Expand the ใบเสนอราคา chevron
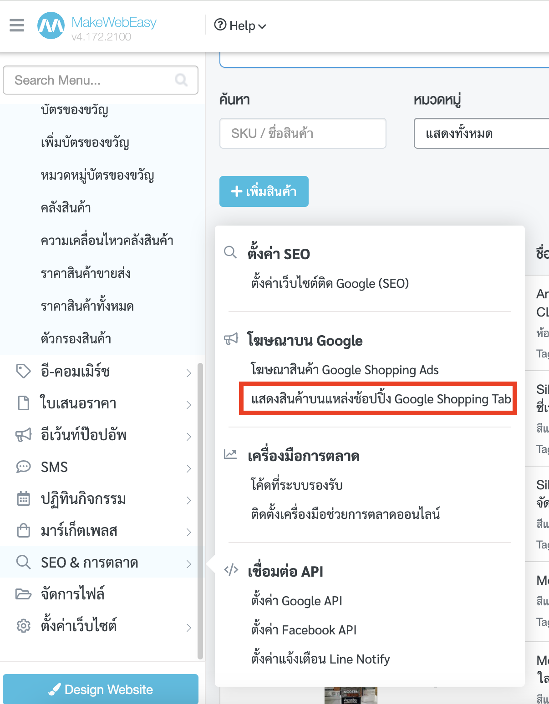Image resolution: width=549 pixels, height=704 pixels. (189, 405)
